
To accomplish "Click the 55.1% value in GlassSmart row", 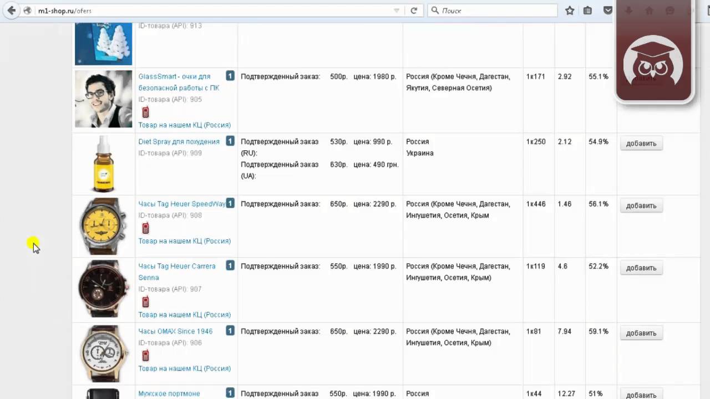I will tap(599, 76).
